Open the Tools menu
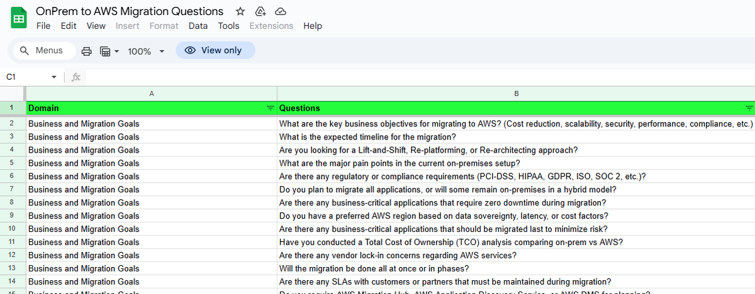 click(x=229, y=26)
